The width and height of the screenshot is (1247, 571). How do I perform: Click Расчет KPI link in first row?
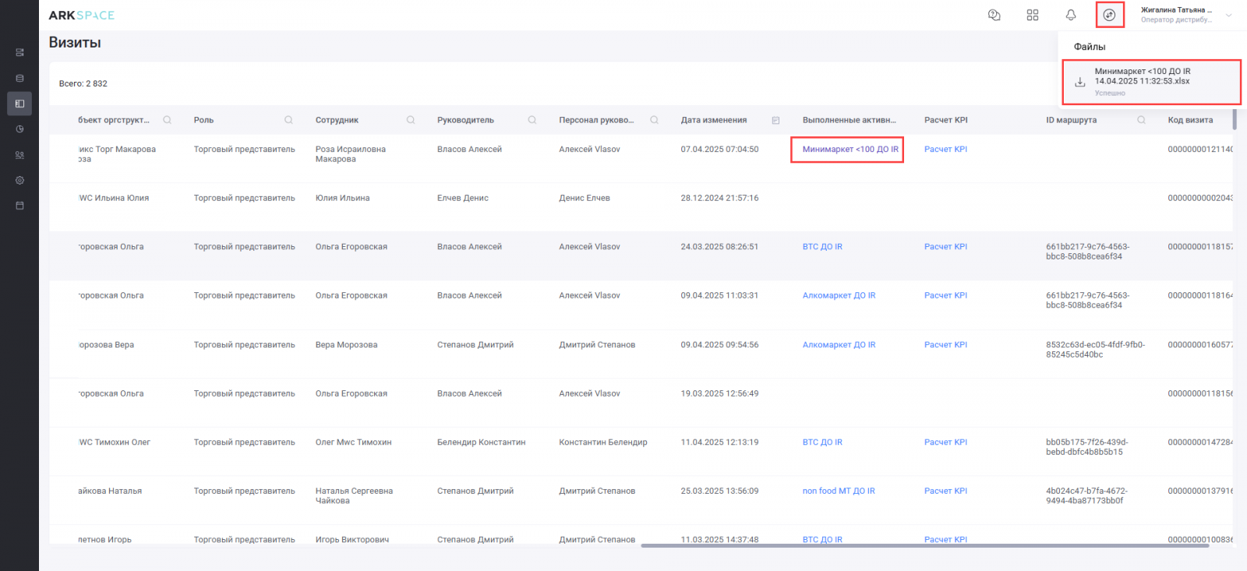945,150
